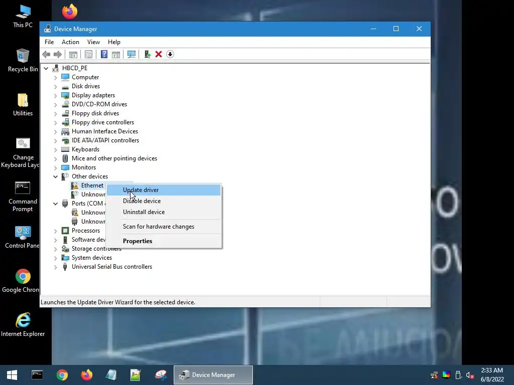Select Human Interface Devices row
Screen dimensions: 514x385
point(105,131)
